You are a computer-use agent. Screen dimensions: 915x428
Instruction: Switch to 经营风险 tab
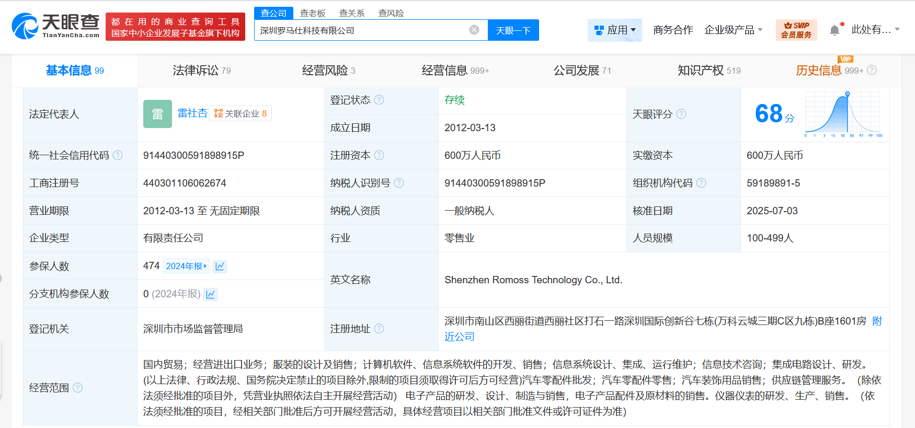(328, 71)
